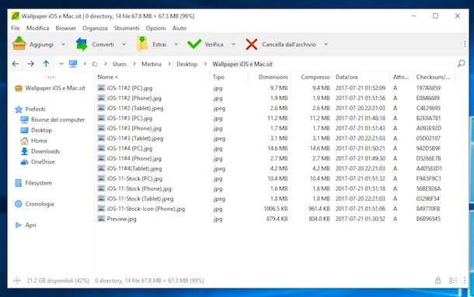Click the Preview.jpg file thumbnail icon
Image resolution: width=474 pixels, height=297 pixels.
101,219
